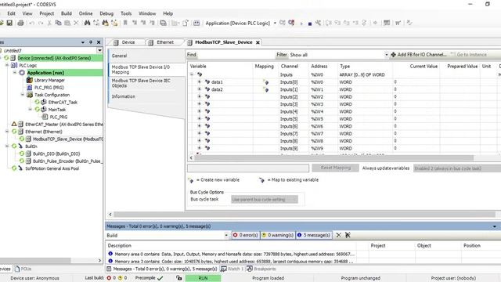Click the Logout icon in the toolbar
Image resolution: width=501 pixels, height=282 pixels.
pyautogui.click(x=291, y=23)
